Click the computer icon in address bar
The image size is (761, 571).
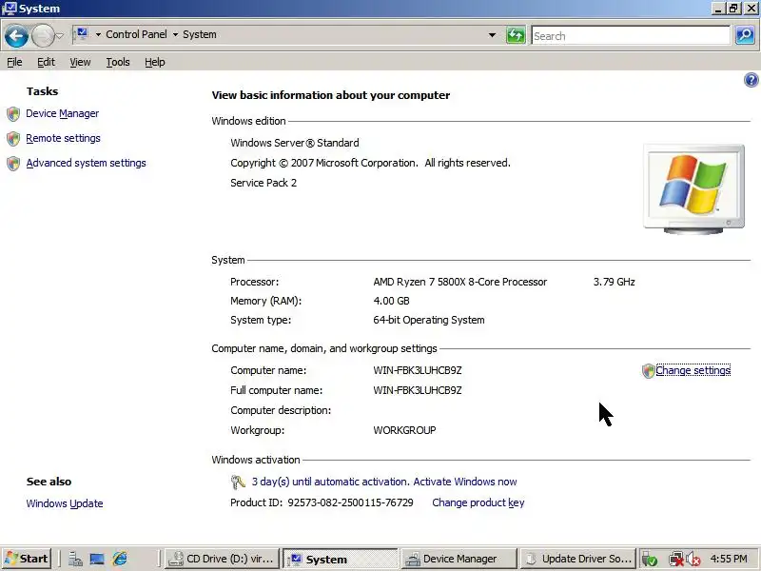82,34
